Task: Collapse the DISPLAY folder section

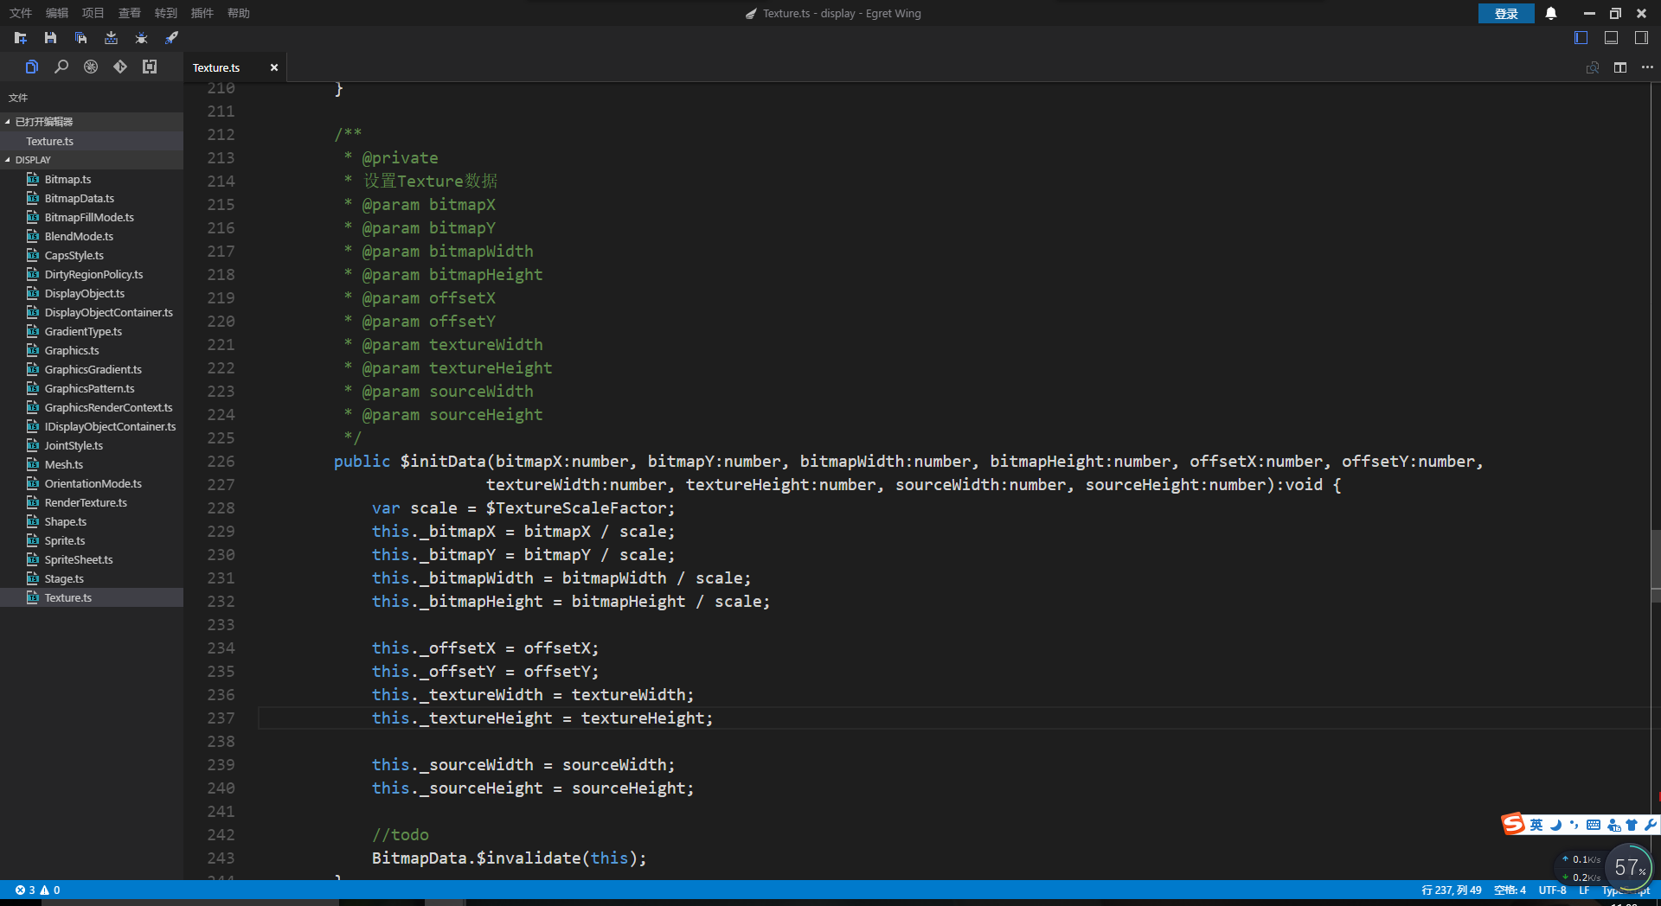Action: tap(92, 160)
